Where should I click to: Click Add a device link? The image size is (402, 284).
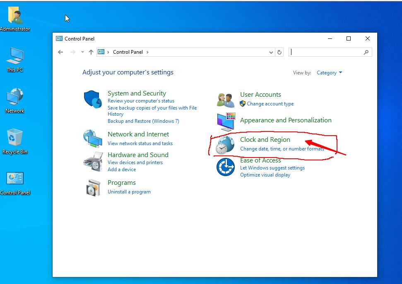click(122, 169)
